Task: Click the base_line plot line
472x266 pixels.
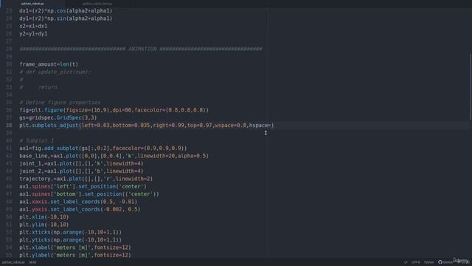Action: point(114,156)
